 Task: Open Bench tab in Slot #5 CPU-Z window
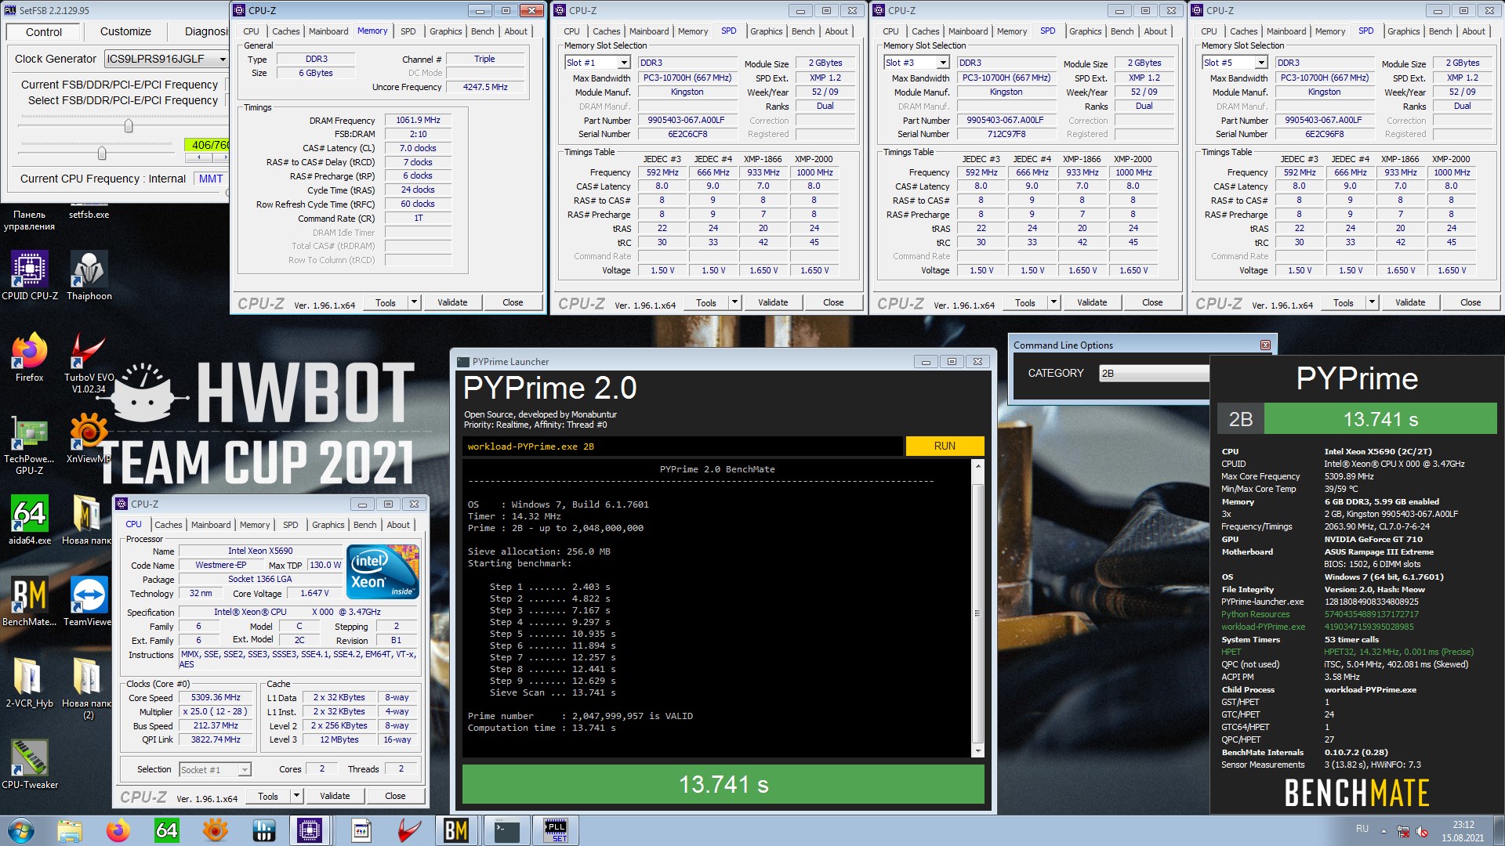(x=1440, y=31)
